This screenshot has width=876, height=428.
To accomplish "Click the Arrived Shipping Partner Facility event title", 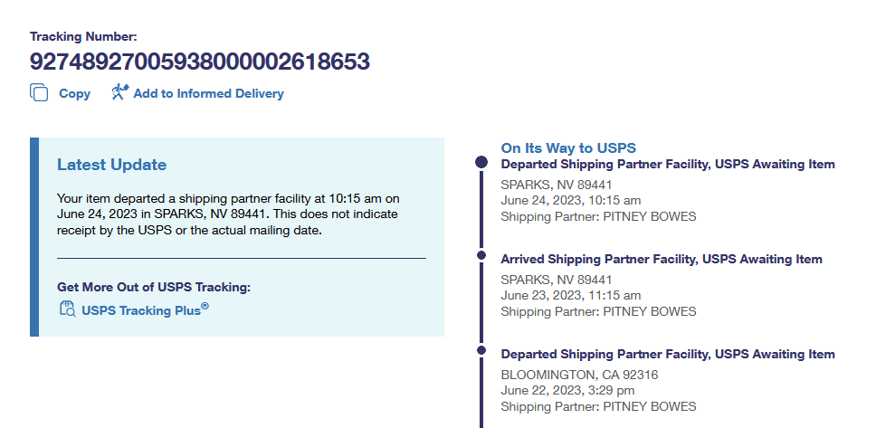I will (x=661, y=260).
